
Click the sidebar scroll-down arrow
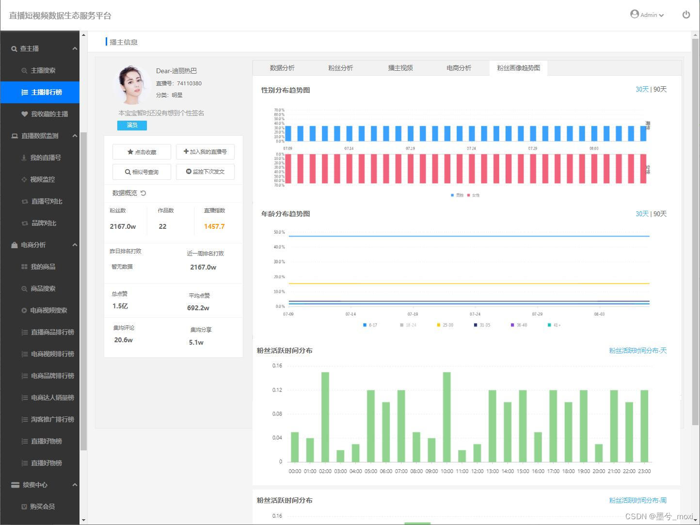(x=83, y=520)
